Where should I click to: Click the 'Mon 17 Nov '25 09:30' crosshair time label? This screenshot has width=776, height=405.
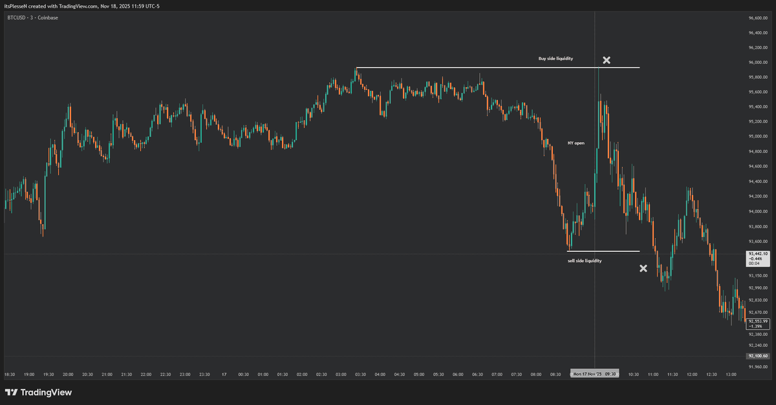(594, 374)
